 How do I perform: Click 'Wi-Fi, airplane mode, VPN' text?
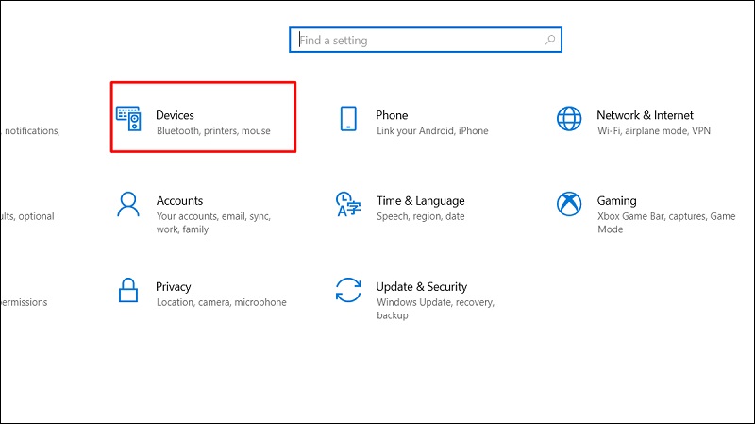[x=654, y=130]
